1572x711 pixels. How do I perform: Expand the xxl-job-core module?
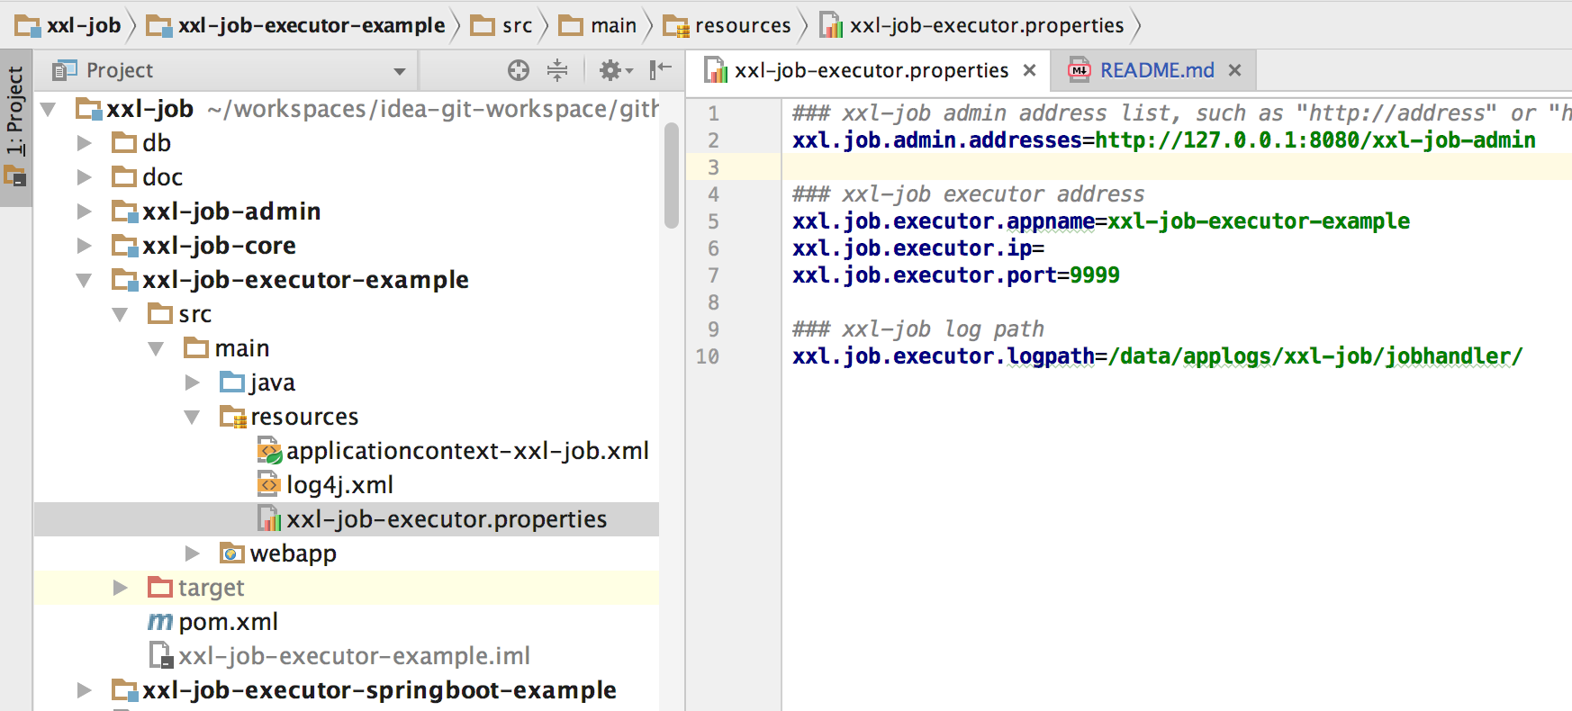pos(84,246)
